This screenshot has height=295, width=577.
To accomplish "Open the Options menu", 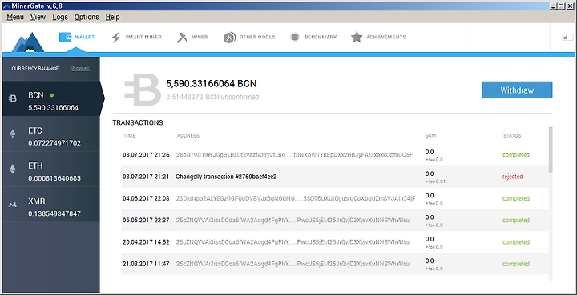I will [87, 18].
